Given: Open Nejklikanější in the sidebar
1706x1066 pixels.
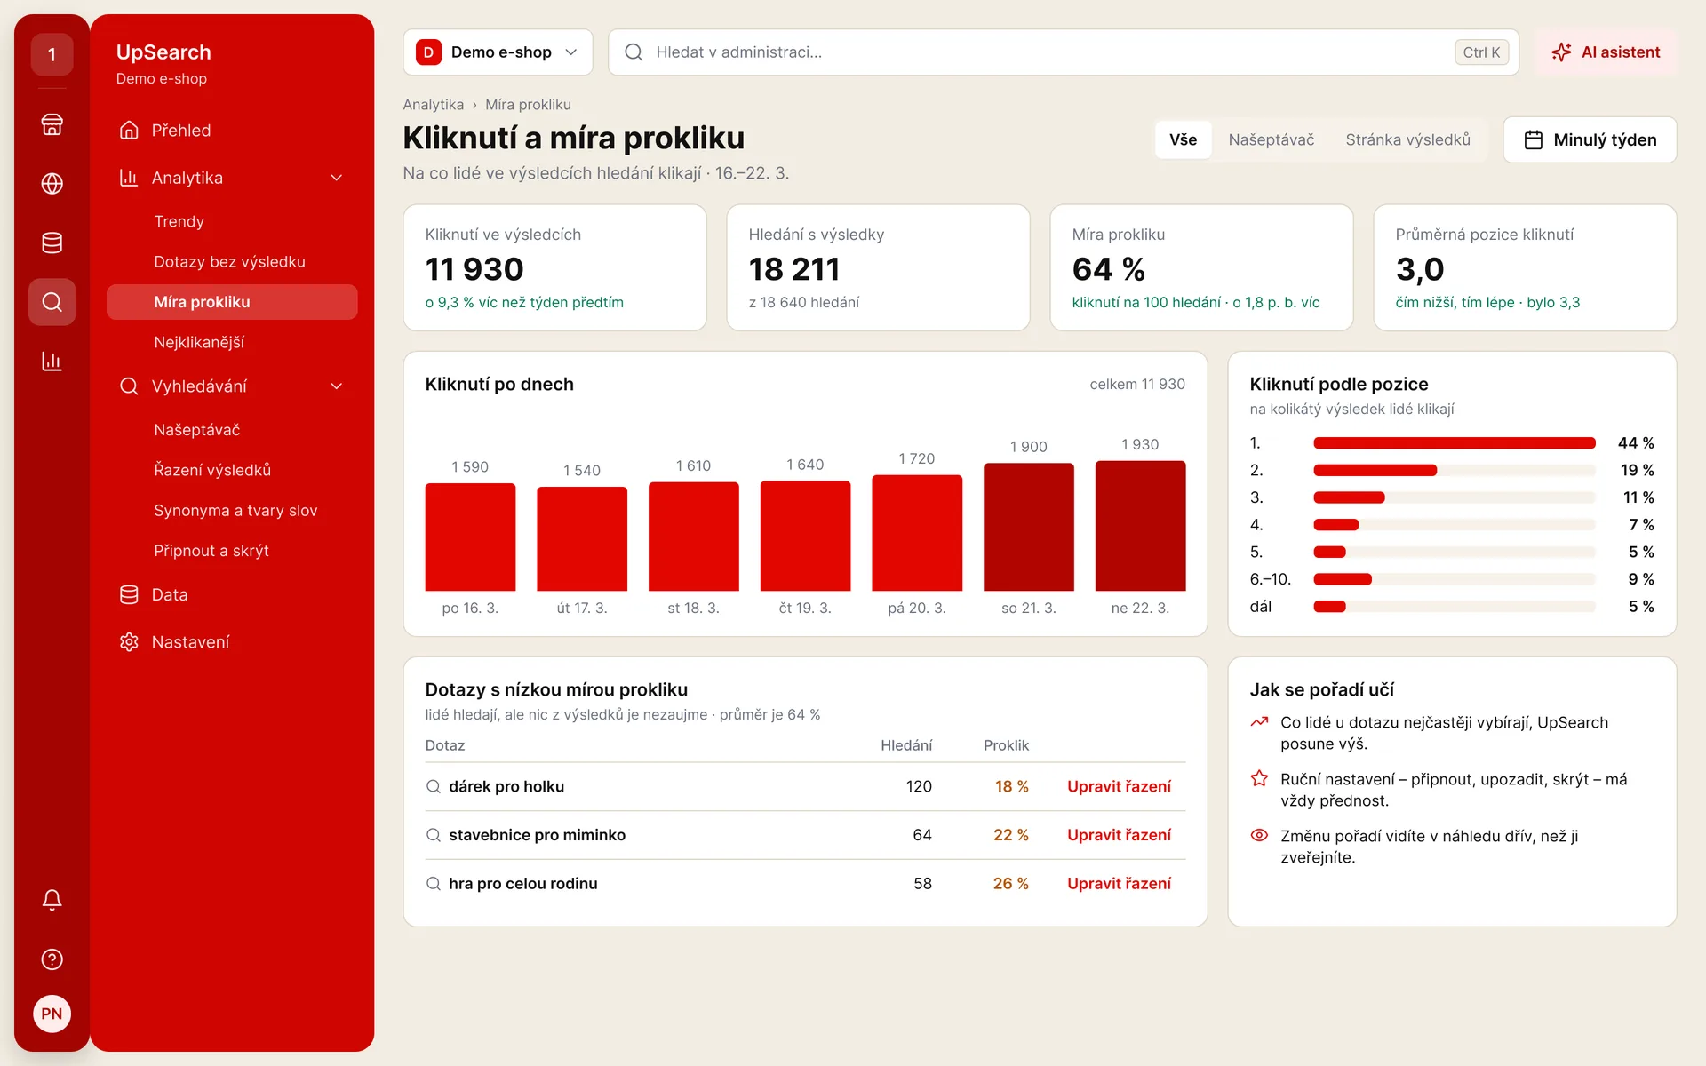Looking at the screenshot, I should pos(232,342).
